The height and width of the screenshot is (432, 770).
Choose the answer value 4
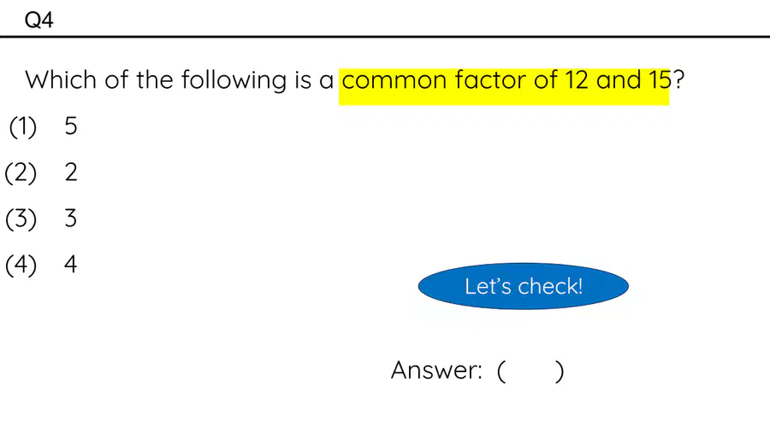coord(71,265)
